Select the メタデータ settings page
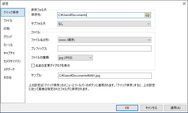Screen dimensions: 188x113 (9, 69)
